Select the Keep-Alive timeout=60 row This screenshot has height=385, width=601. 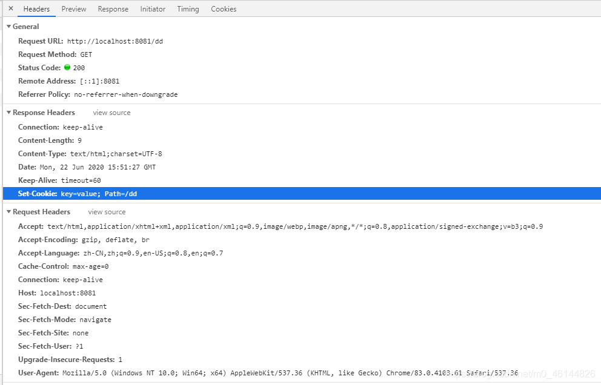coord(302,180)
